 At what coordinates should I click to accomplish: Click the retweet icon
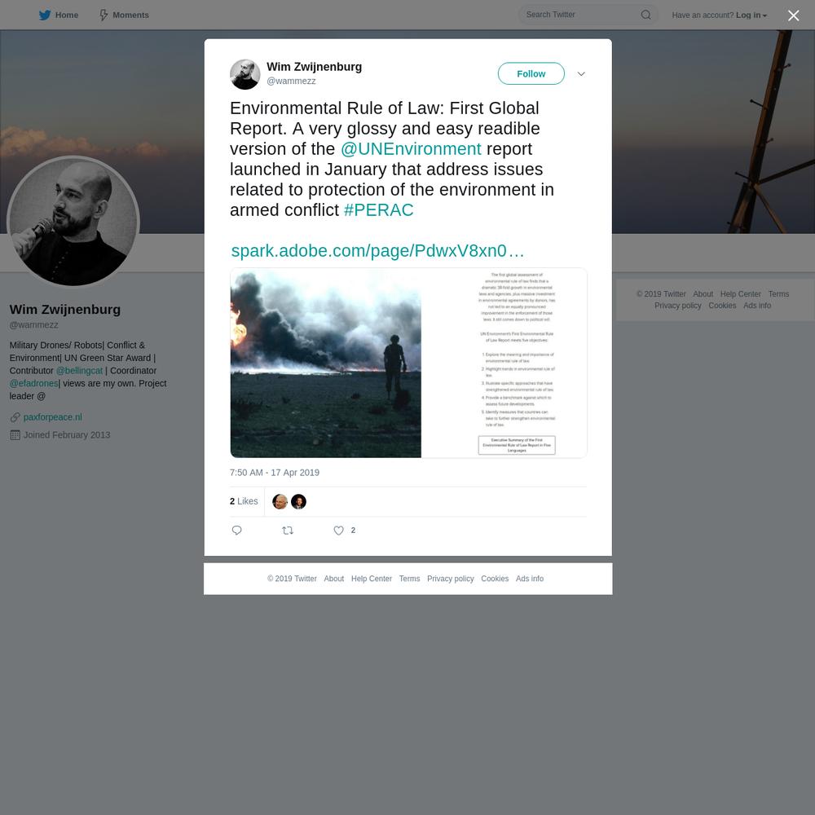pos(288,531)
